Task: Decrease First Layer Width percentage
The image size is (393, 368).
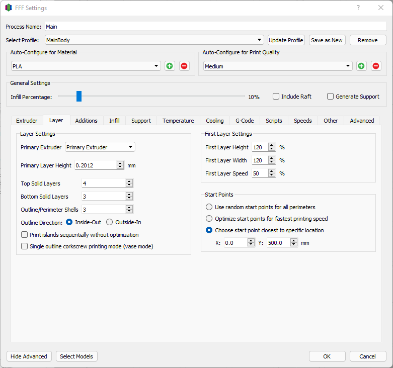Action: tap(272, 162)
